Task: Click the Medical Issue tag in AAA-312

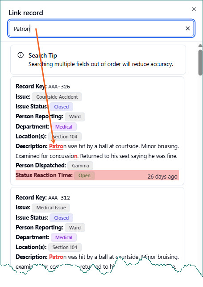Action: (x=51, y=208)
